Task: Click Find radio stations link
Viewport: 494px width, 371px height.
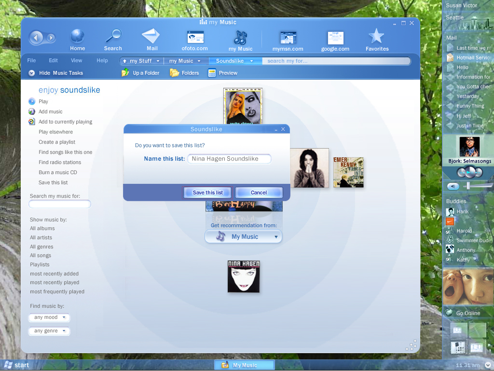Action: pos(60,162)
